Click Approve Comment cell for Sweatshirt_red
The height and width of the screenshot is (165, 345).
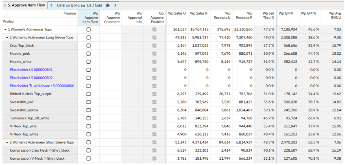point(111,102)
